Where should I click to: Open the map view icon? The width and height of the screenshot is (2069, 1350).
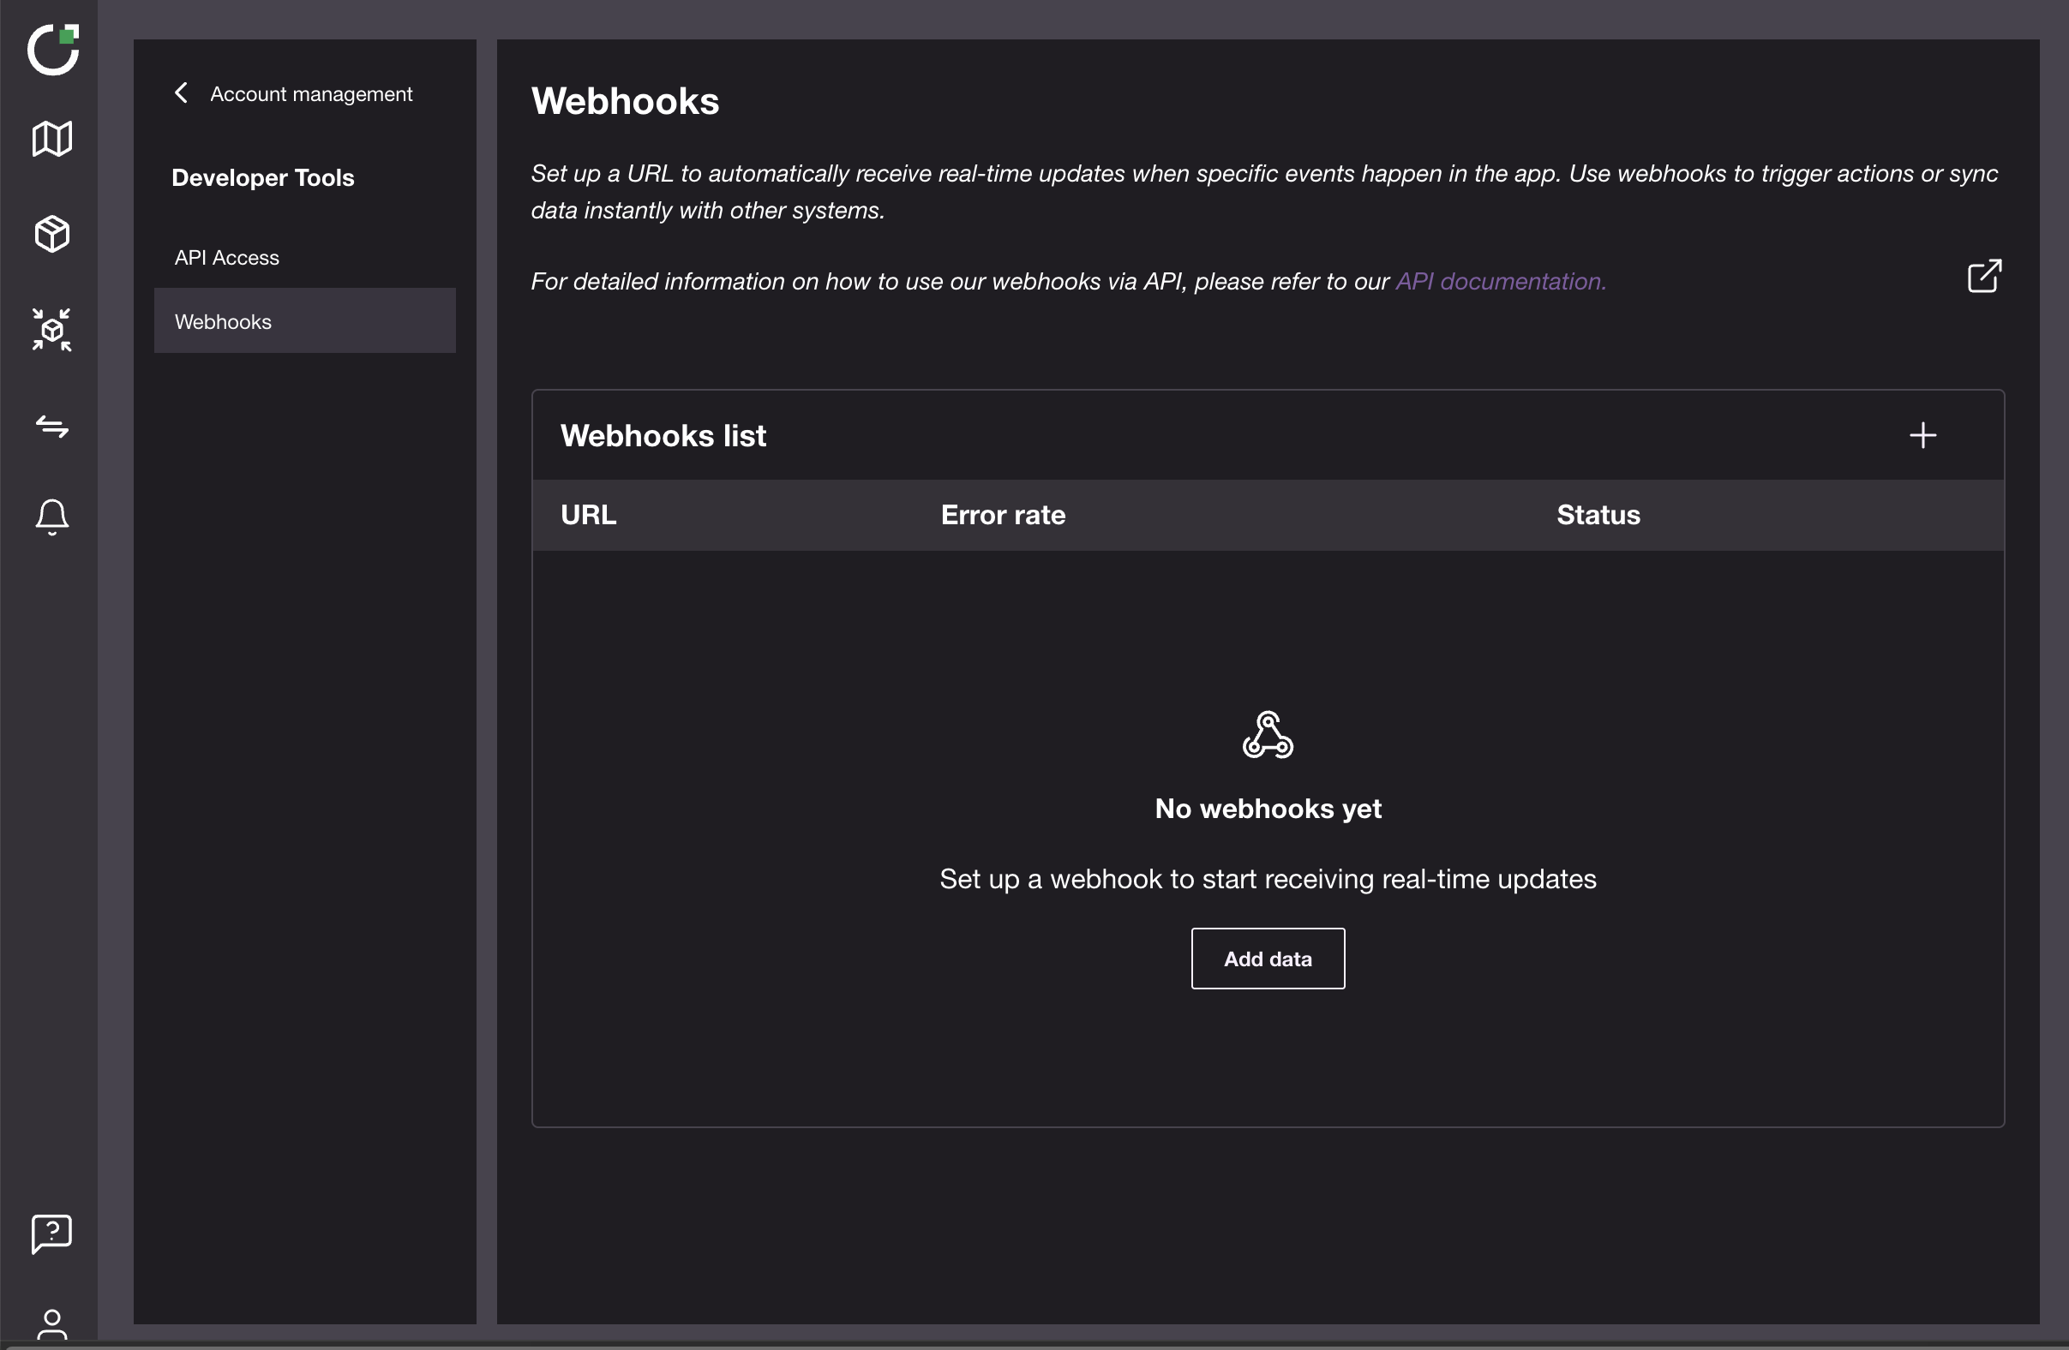coord(52,139)
